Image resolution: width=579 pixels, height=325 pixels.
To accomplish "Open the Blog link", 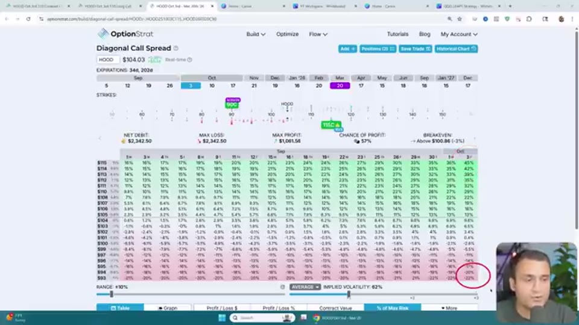I will point(425,34).
